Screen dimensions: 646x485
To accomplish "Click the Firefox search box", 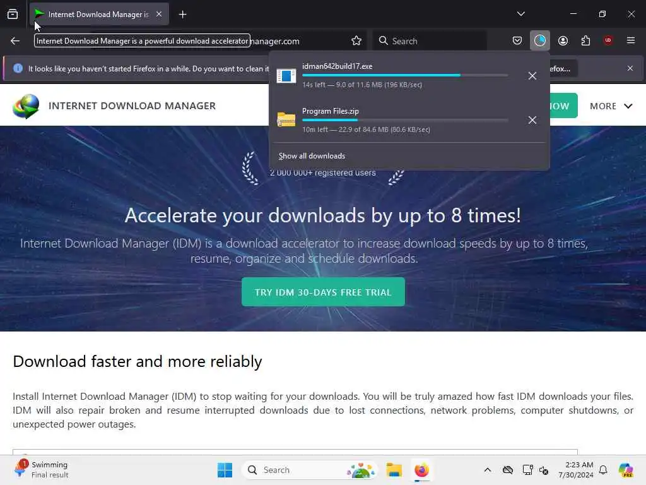I will click(429, 41).
